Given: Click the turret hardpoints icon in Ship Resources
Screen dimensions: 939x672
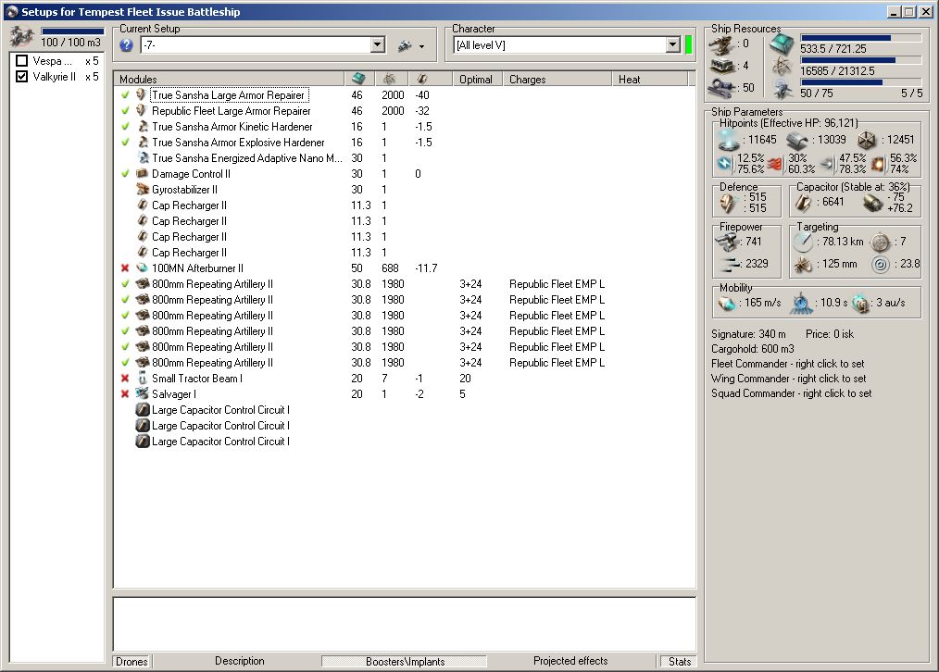Looking at the screenshot, I should pos(722,44).
